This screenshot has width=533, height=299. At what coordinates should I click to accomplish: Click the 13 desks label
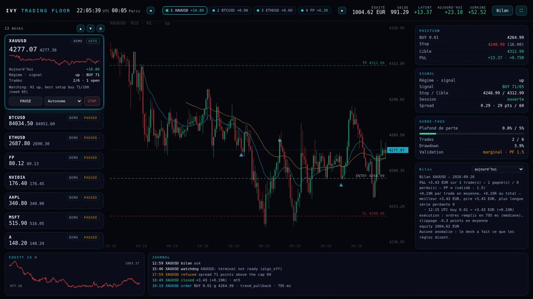coord(14,28)
